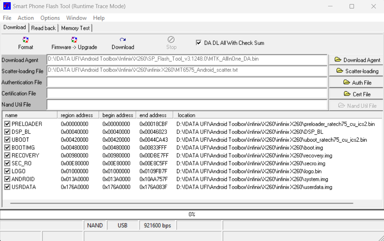
Task: Click the Firmware -> Upgrade icon
Action: (x=74, y=40)
